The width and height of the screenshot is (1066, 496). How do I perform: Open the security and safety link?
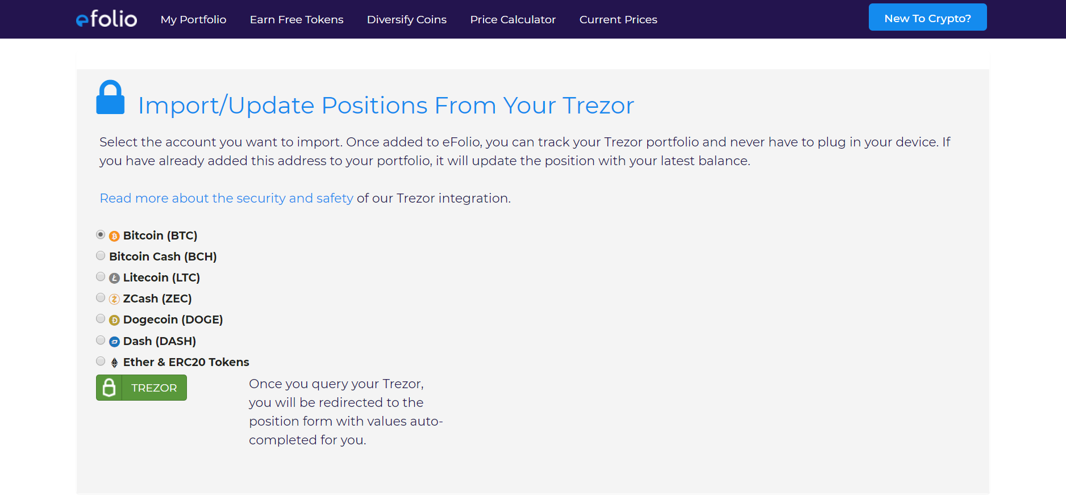tap(226, 198)
